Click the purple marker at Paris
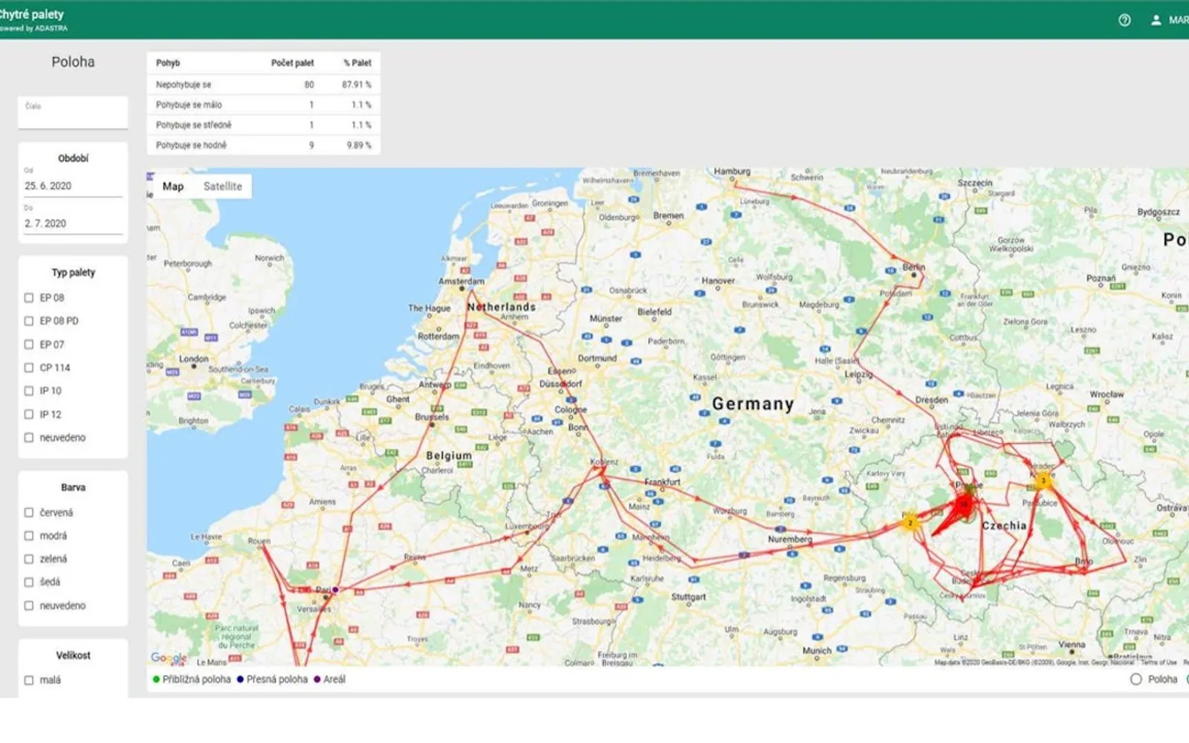Screen dimensions: 1189x743 pos(335,589)
